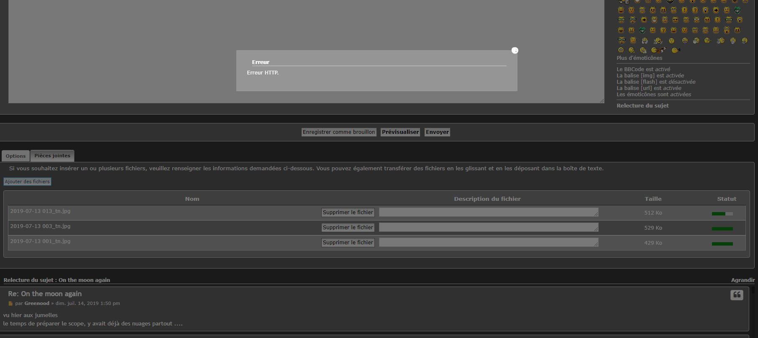
Task: Click the Agrandir link
Action: tap(743, 280)
